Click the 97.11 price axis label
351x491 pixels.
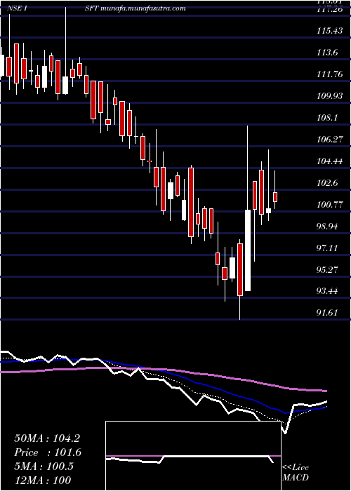click(x=328, y=248)
